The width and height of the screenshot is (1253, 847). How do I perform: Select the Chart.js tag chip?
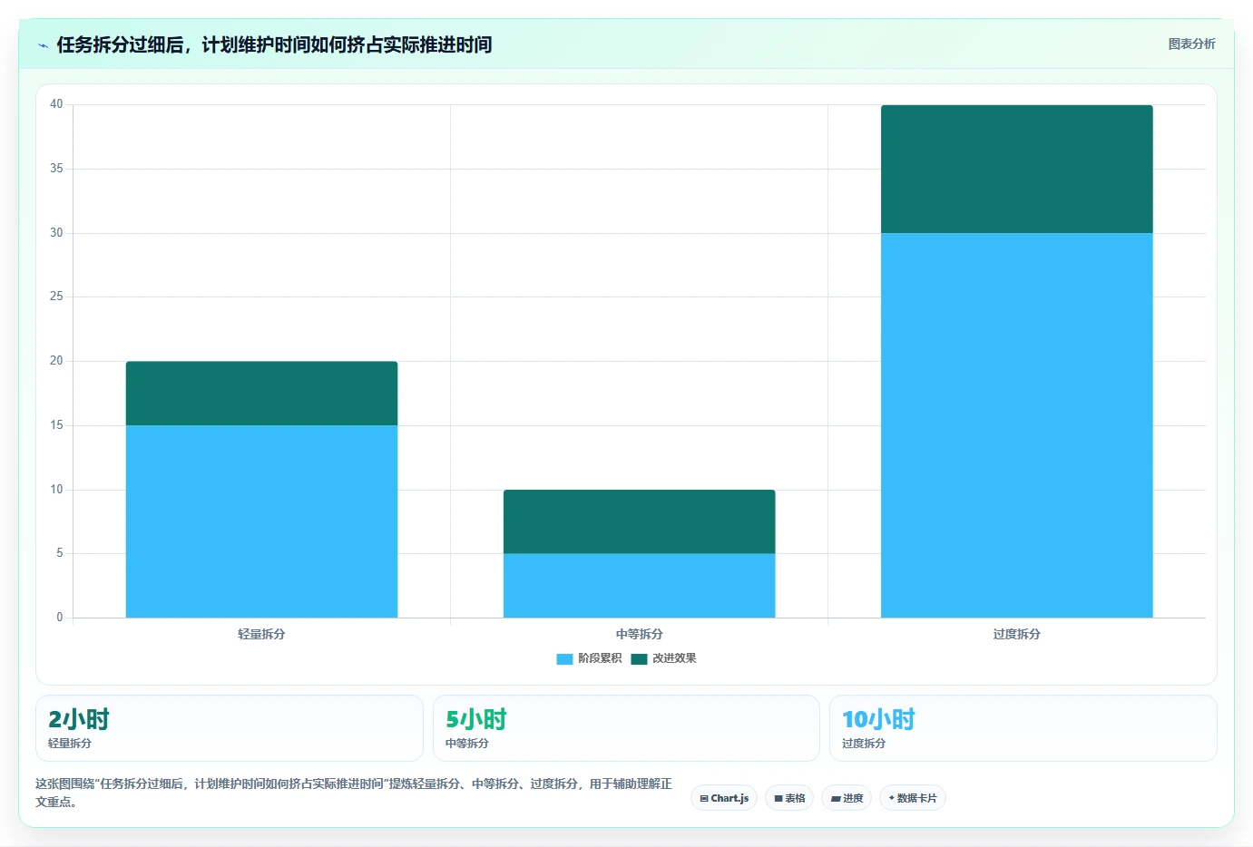[x=724, y=798]
